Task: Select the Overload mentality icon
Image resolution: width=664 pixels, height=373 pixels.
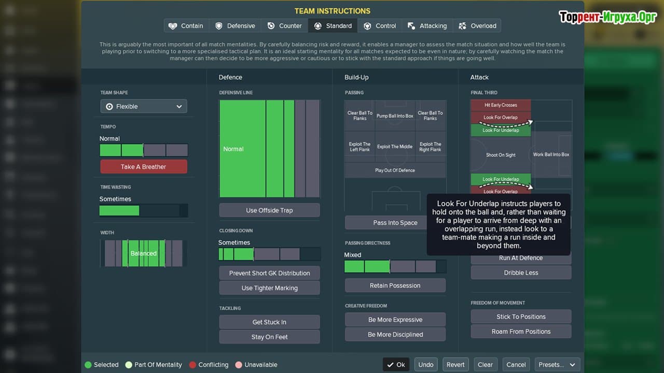Action: tap(462, 26)
